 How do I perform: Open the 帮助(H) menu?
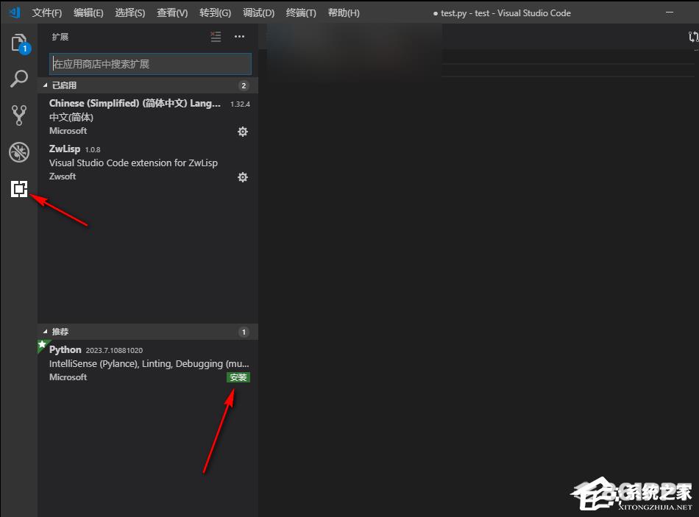[x=344, y=13]
